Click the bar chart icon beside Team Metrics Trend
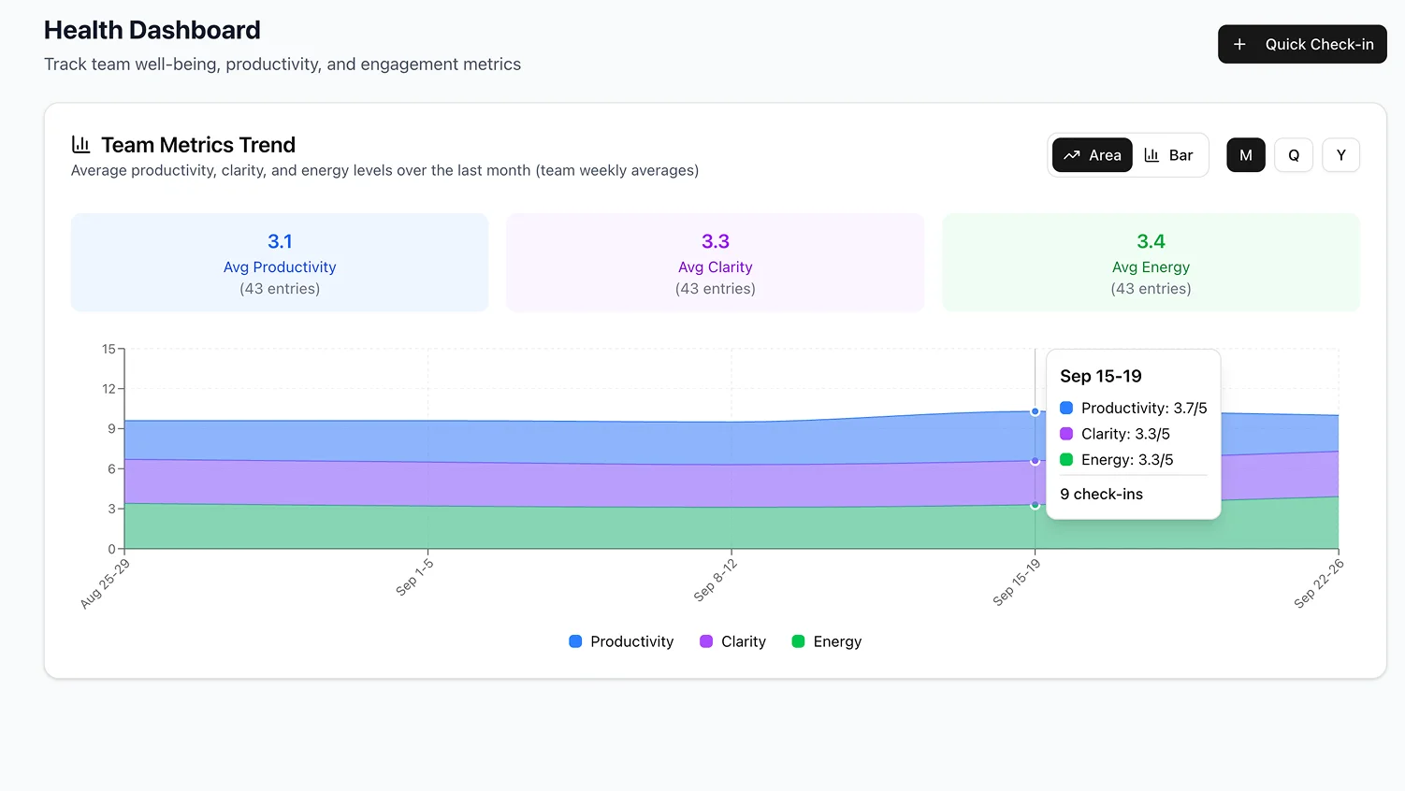1405x791 pixels. 80,144
